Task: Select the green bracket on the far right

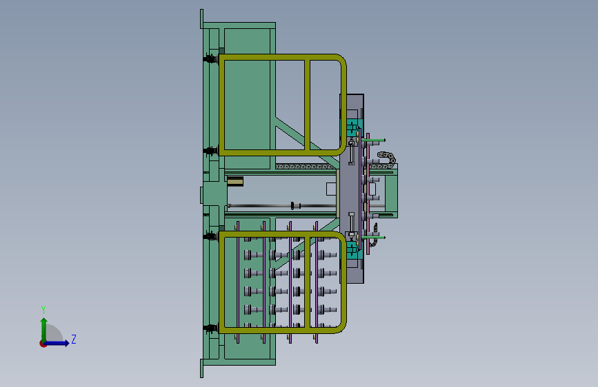Action: click(x=391, y=194)
